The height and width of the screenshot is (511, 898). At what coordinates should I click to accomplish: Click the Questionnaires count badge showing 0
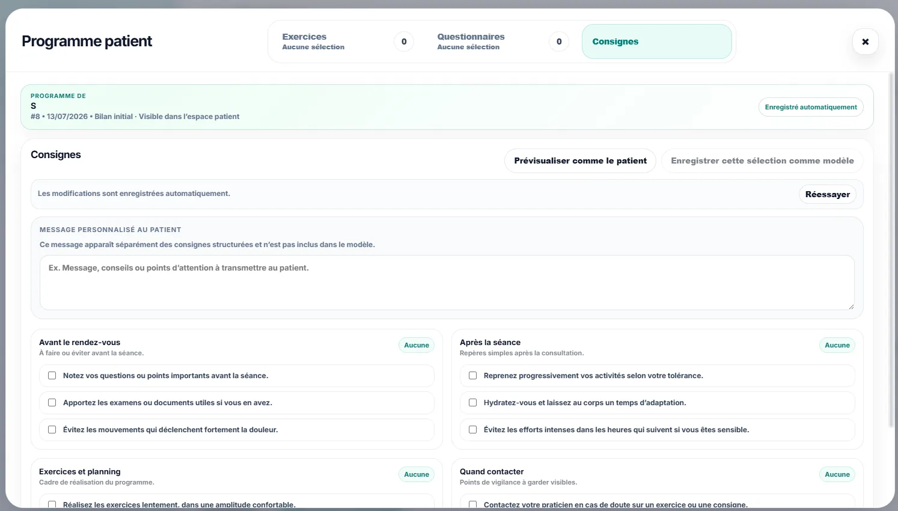pyautogui.click(x=559, y=41)
